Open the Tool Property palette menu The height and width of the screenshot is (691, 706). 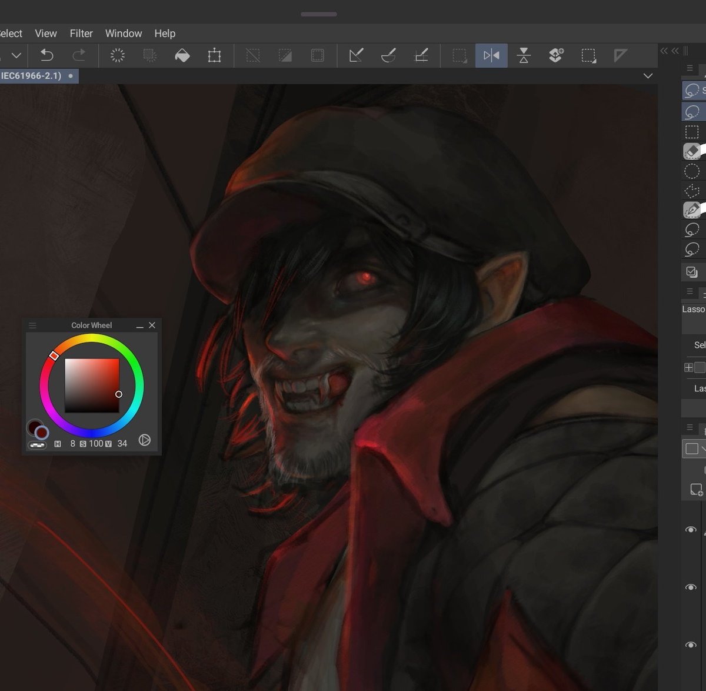[690, 292]
